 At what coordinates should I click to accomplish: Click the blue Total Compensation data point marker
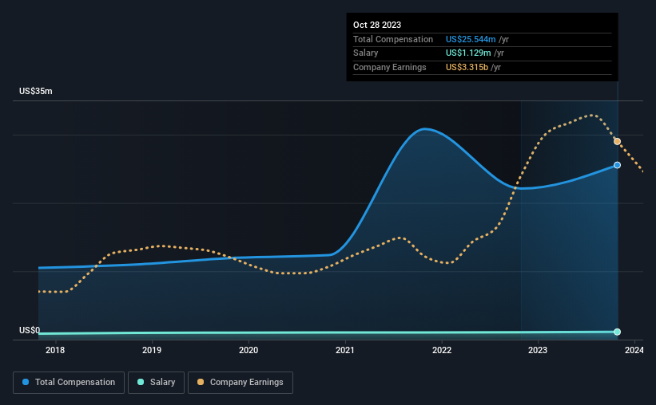click(617, 165)
